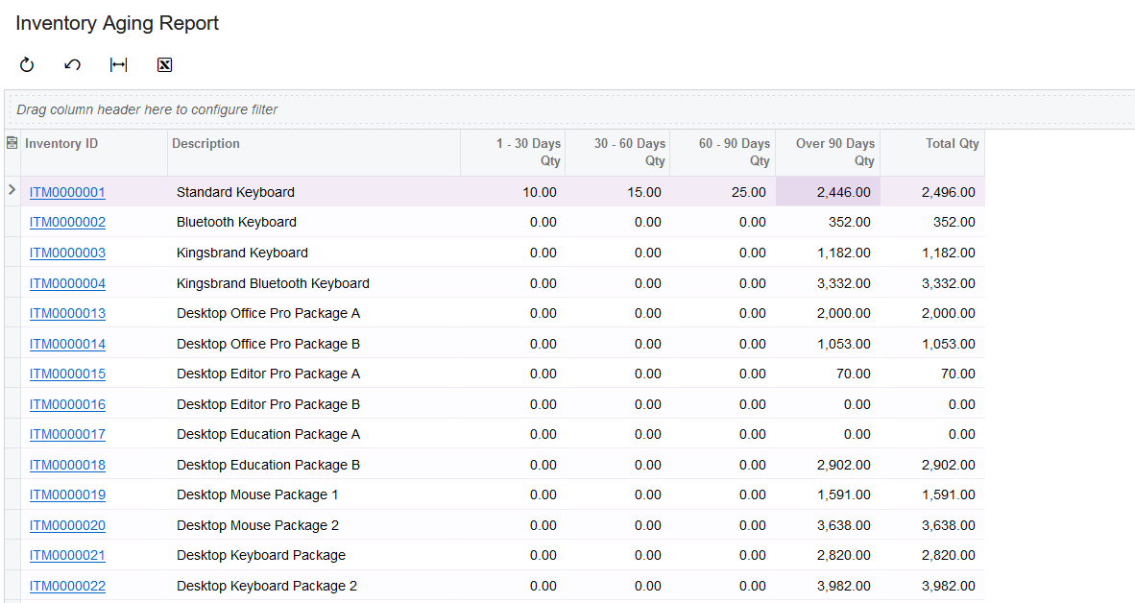Open item ITM0000022
Viewport: 1135px width, 603px height.
coord(67,586)
